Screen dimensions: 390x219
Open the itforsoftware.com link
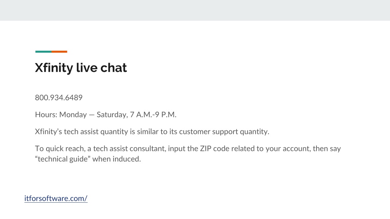pyautogui.click(x=56, y=198)
